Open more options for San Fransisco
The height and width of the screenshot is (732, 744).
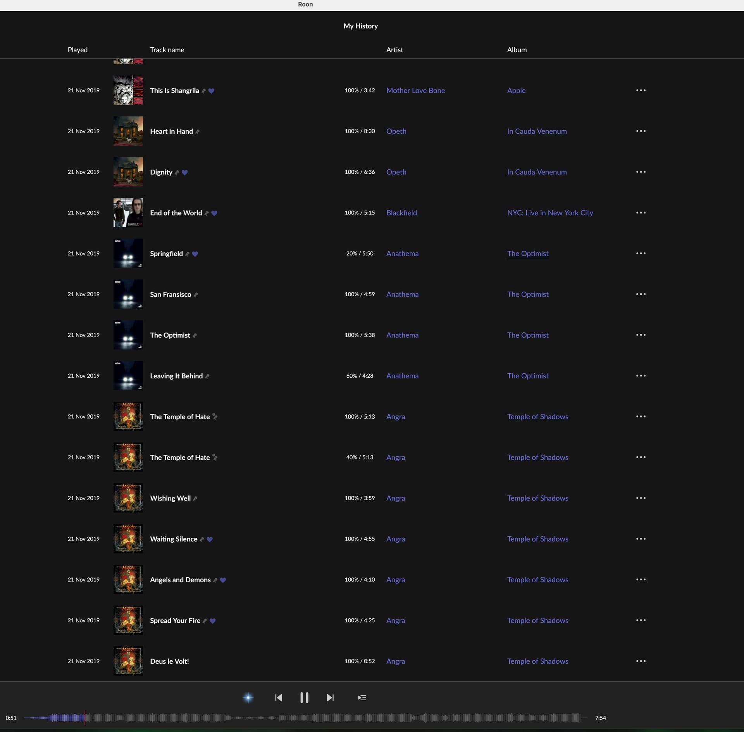[641, 294]
